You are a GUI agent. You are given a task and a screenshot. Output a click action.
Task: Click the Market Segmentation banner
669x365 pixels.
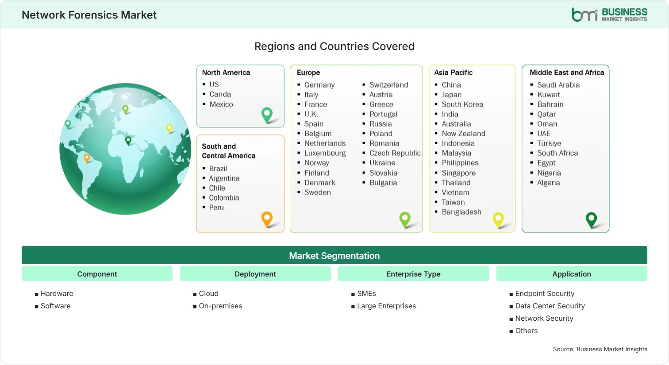coord(334,255)
